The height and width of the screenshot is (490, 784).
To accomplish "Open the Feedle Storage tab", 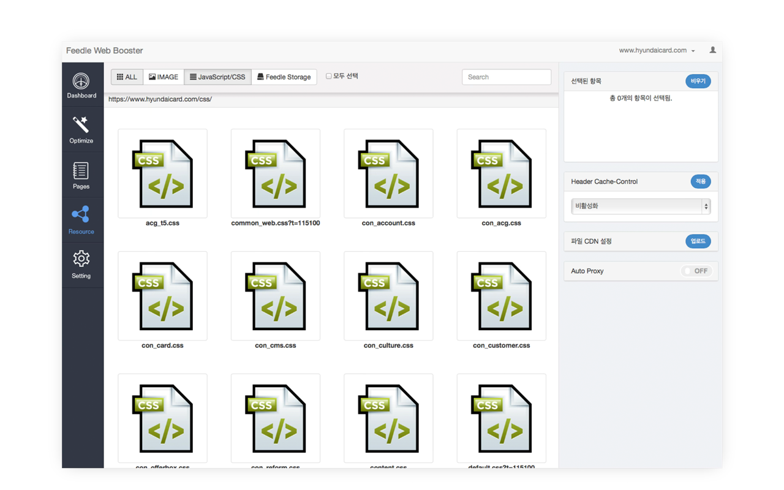I will point(284,77).
